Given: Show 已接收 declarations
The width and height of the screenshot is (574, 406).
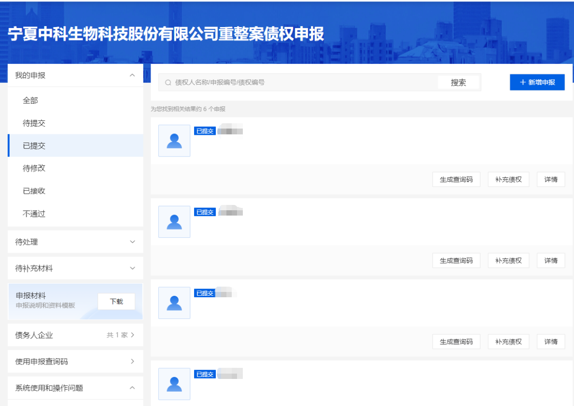Looking at the screenshot, I should pyautogui.click(x=34, y=191).
